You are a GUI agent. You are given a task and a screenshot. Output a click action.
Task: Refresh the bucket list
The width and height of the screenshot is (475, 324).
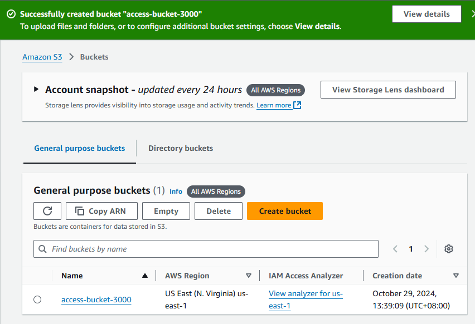coord(47,211)
